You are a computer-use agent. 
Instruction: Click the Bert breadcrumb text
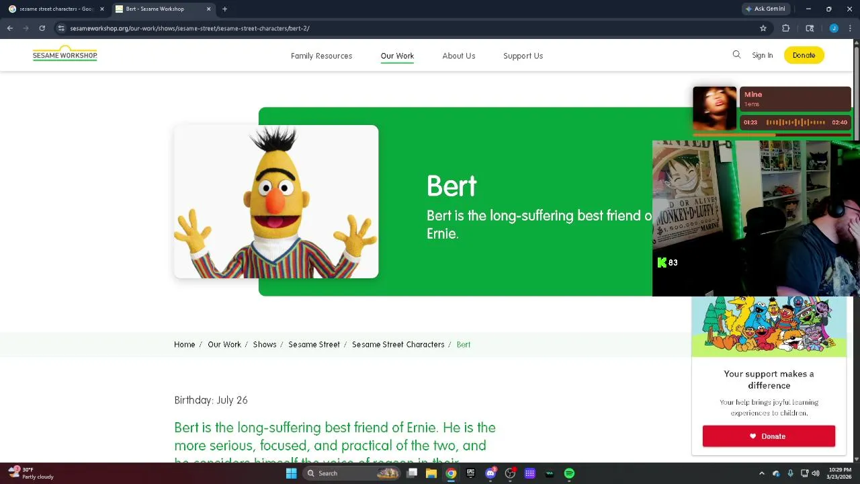pyautogui.click(x=464, y=344)
